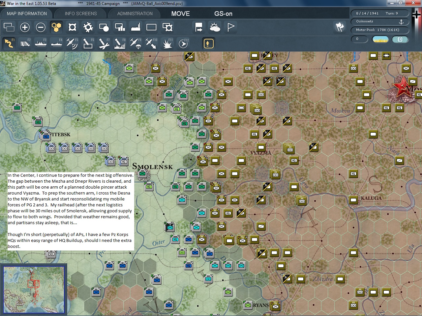Click the F12 circled arrow icon

coord(183,43)
